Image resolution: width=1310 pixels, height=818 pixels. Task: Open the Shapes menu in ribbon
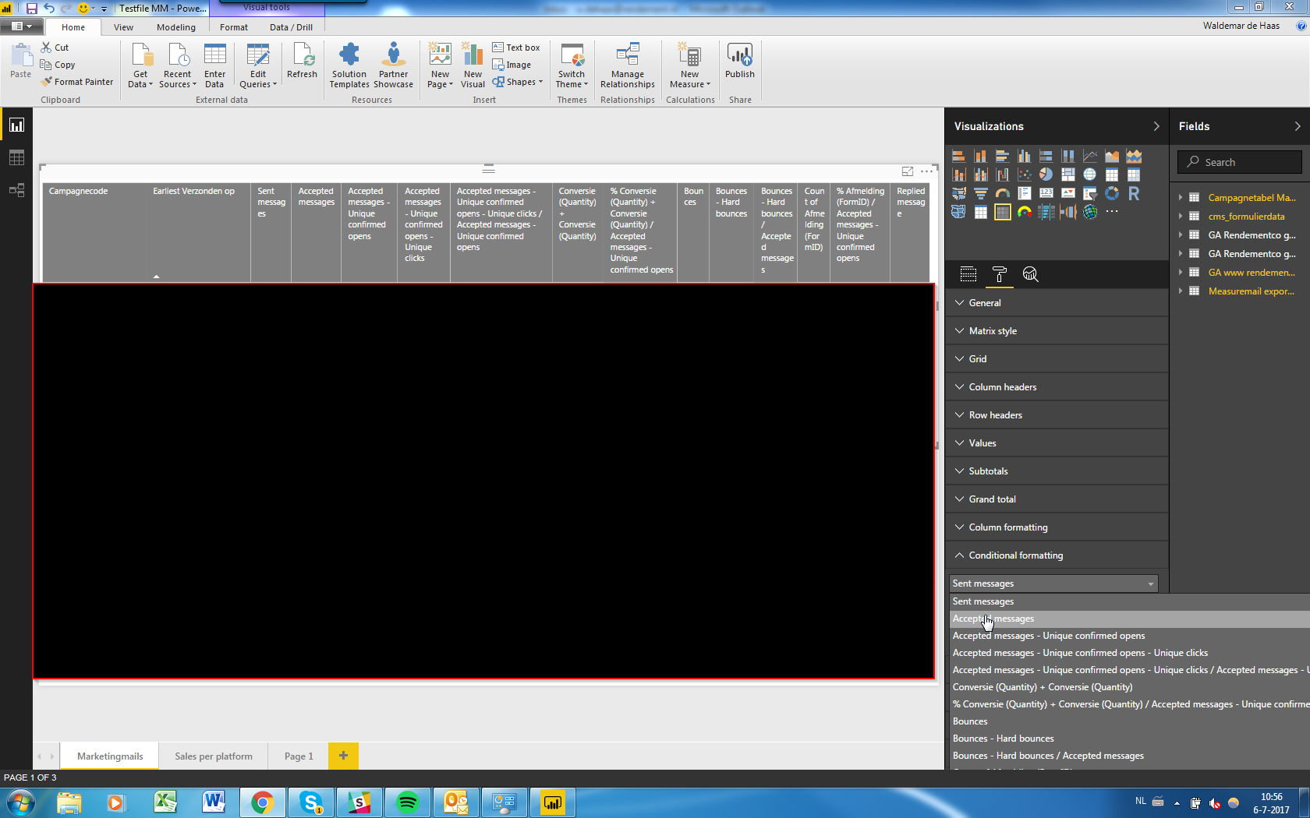click(x=517, y=82)
